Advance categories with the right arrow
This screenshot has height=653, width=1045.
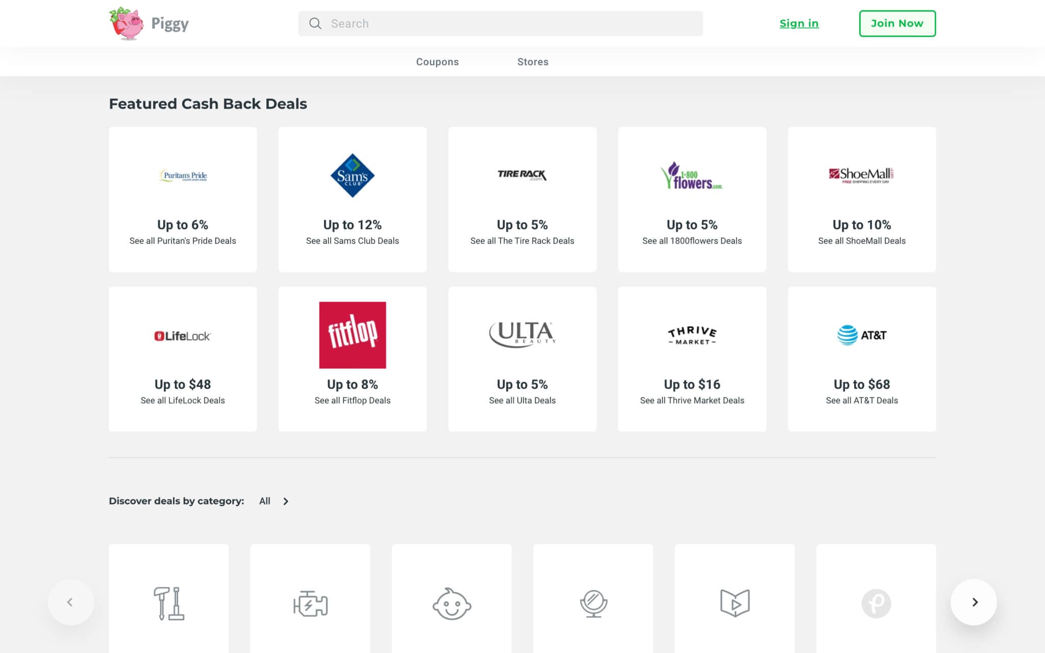click(x=974, y=601)
